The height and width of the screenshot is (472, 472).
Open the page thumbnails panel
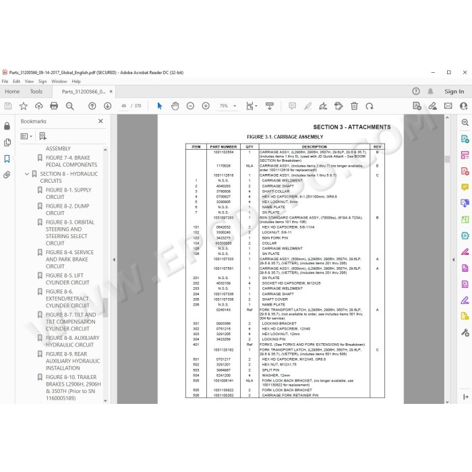[7, 142]
